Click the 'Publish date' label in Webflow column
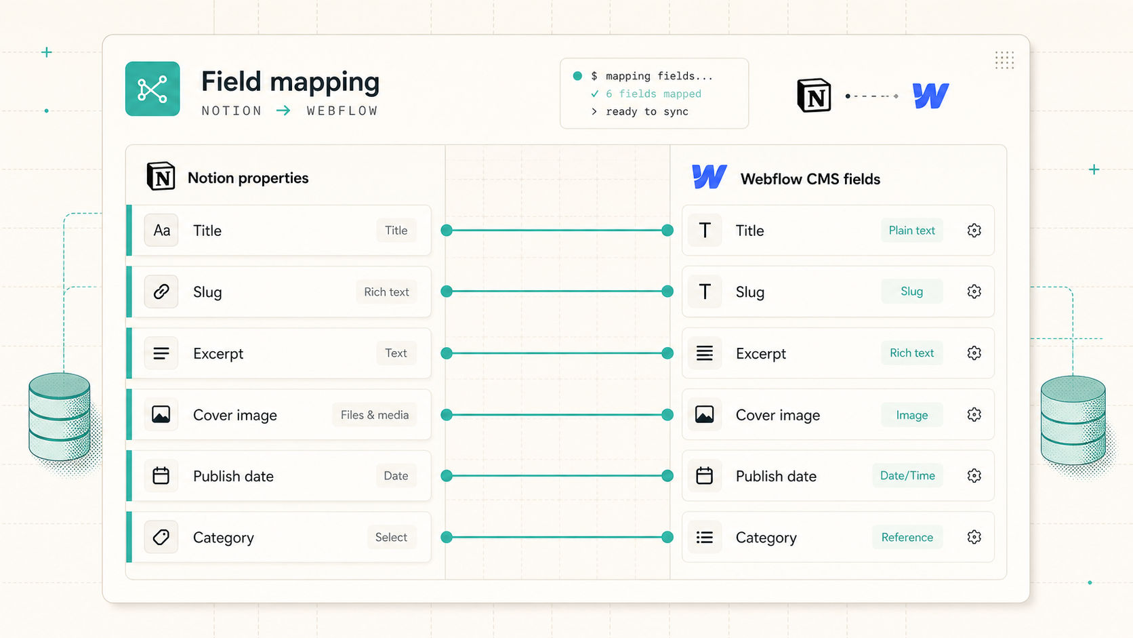This screenshot has width=1133, height=638. click(x=776, y=476)
